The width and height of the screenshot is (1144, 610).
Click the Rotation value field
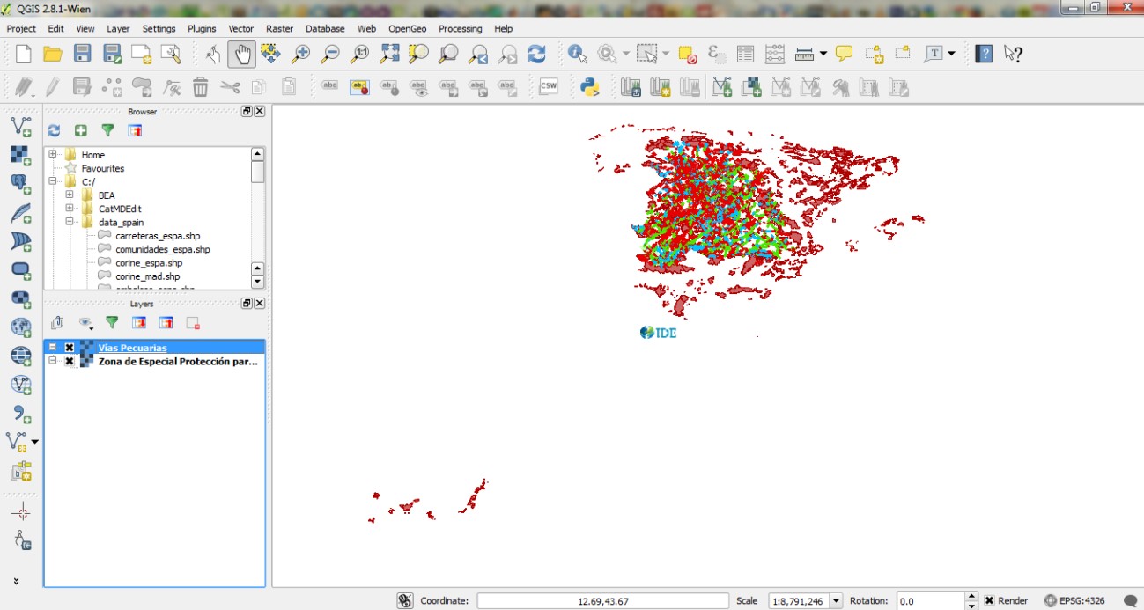(x=930, y=600)
